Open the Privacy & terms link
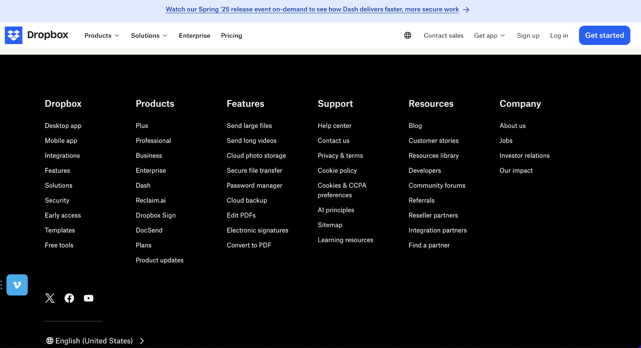 pos(340,155)
